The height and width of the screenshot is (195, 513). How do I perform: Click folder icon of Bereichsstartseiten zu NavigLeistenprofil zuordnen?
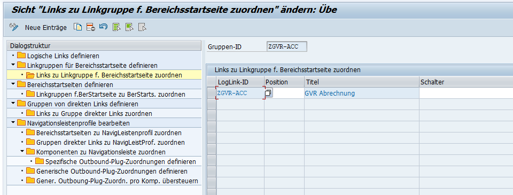30,133
